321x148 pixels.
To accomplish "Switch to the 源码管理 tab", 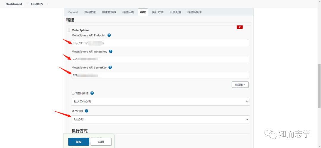I will pos(90,12).
